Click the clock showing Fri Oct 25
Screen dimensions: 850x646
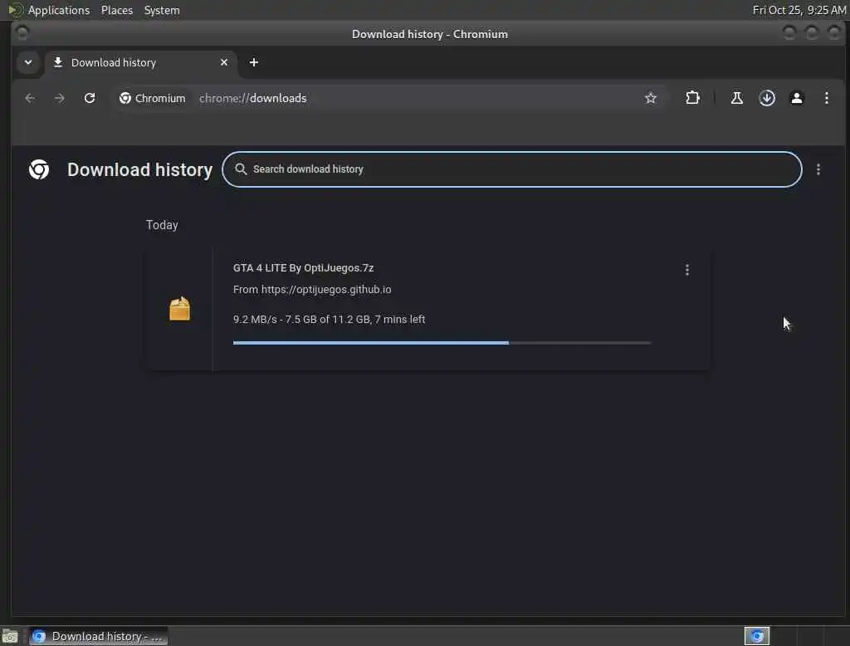coord(799,10)
